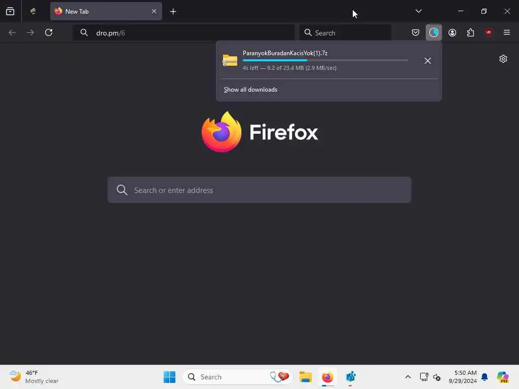Show hidden system tray icons

408,377
